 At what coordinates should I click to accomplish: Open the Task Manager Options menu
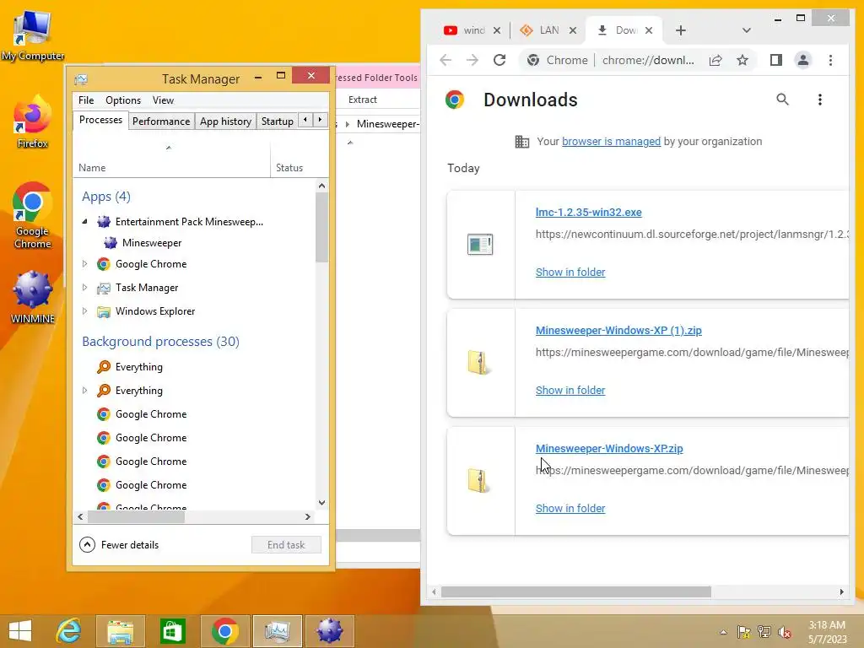point(123,100)
